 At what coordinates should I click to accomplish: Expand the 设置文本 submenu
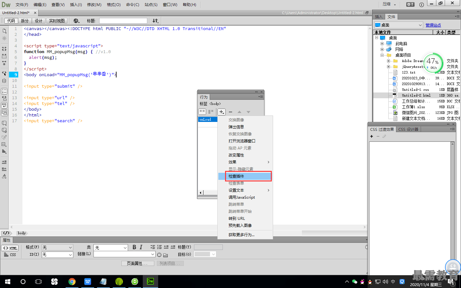[245, 190]
